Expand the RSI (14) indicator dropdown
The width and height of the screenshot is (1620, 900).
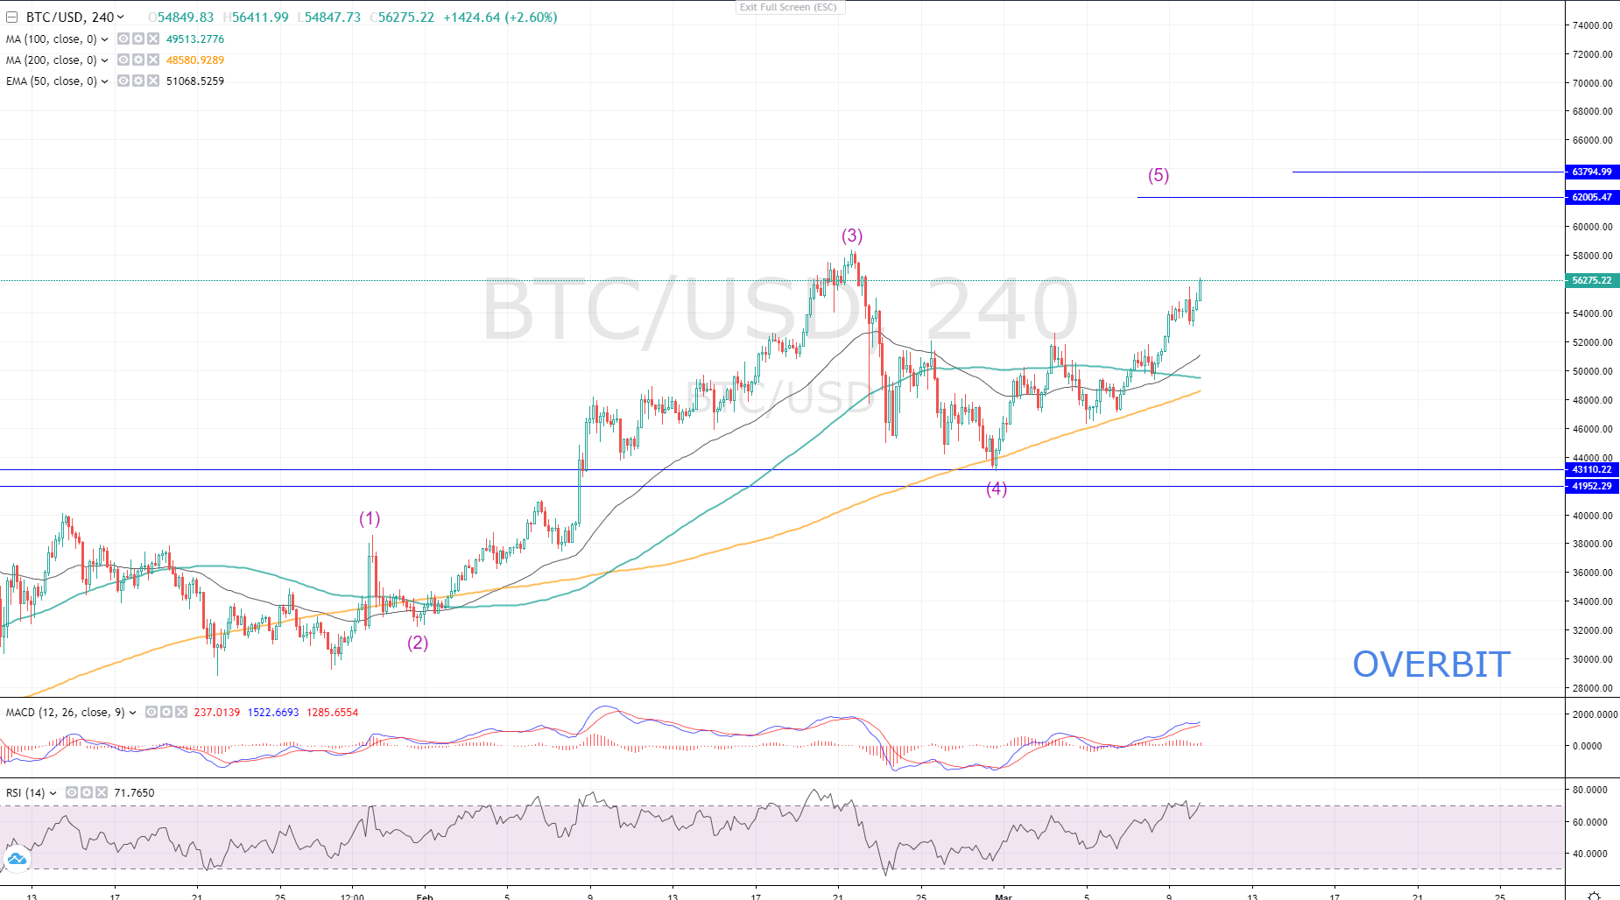(53, 793)
